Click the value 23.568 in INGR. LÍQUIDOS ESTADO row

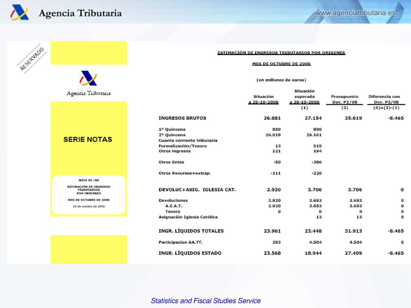pyautogui.click(x=272, y=253)
